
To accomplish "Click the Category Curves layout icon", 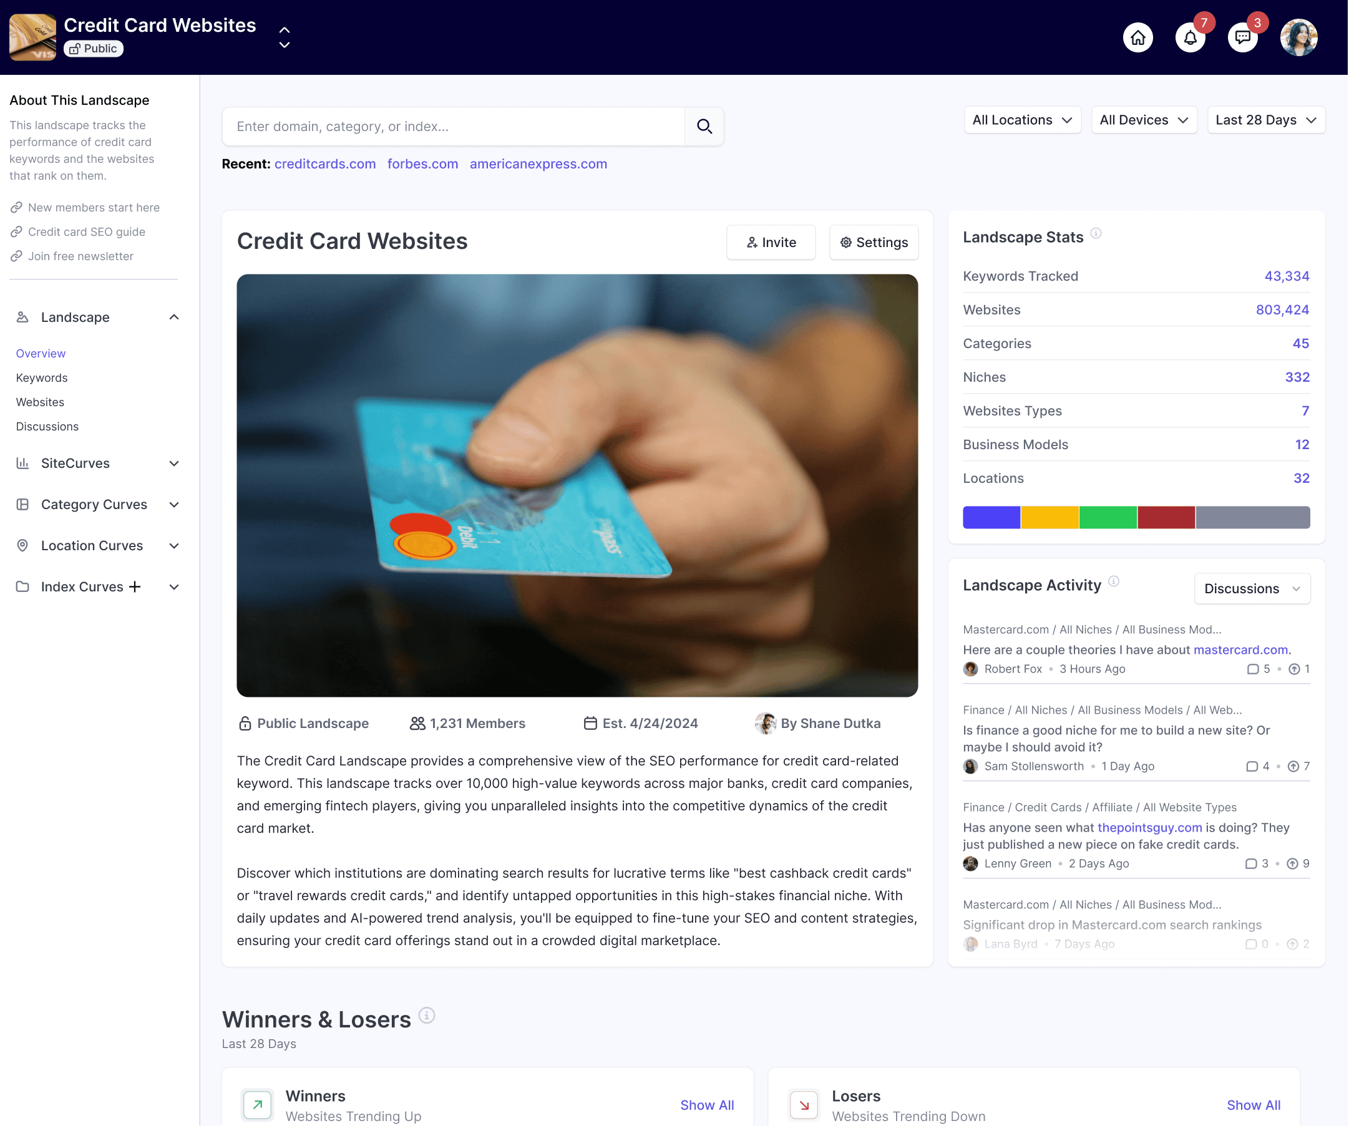I will coord(22,505).
